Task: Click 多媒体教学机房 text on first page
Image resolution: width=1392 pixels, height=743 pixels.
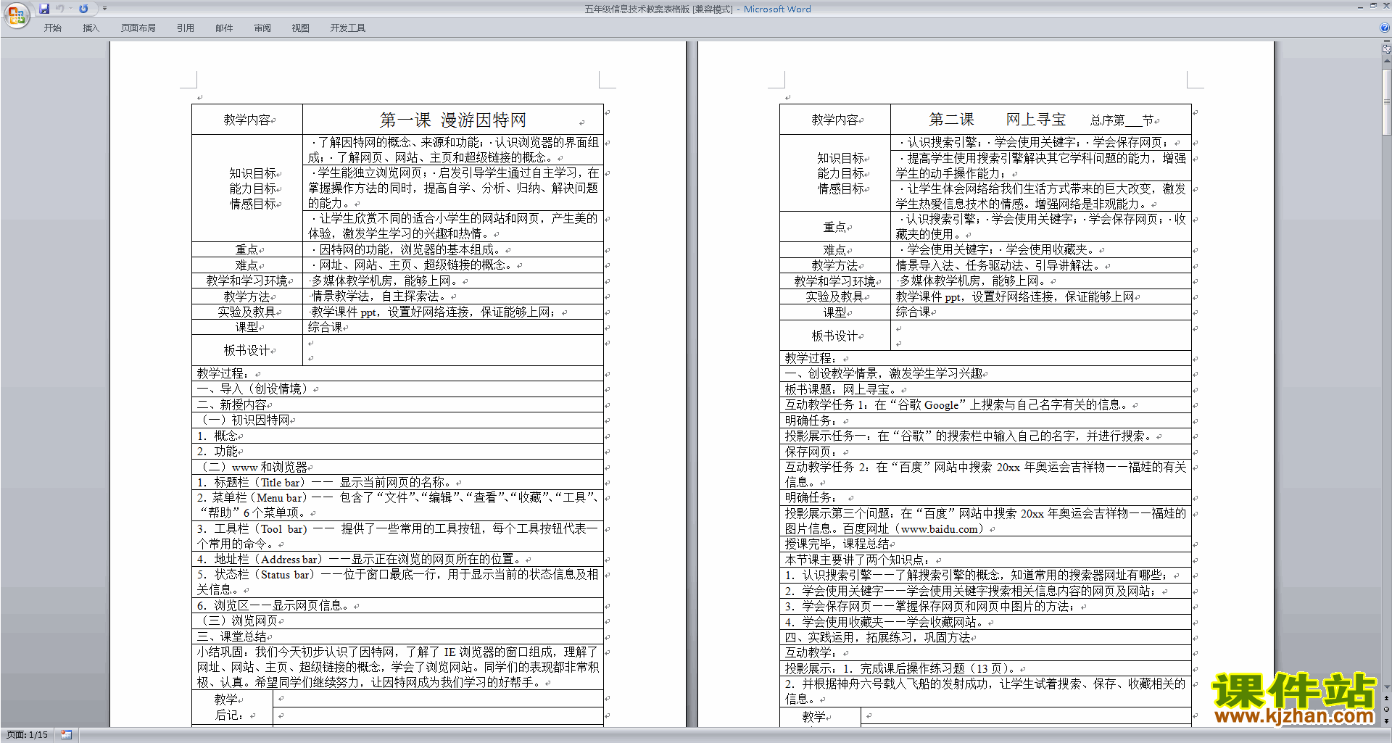Action: click(352, 281)
